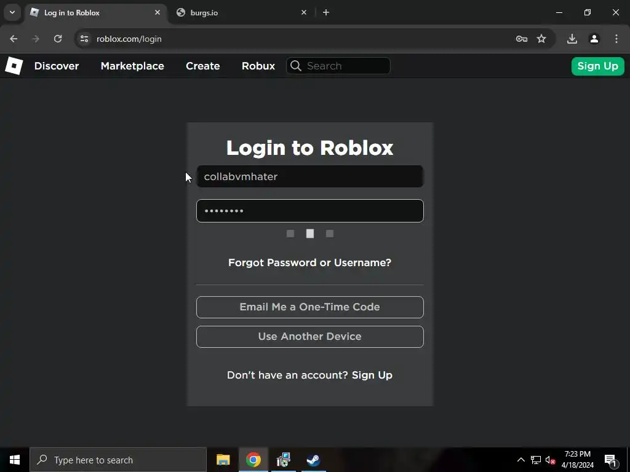
Task: Open the Discover page
Action: [x=57, y=66]
